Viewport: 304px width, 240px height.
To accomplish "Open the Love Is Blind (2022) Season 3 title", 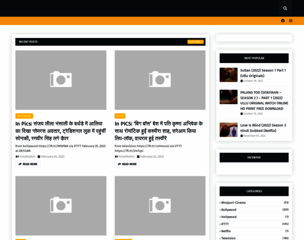I will (263, 128).
